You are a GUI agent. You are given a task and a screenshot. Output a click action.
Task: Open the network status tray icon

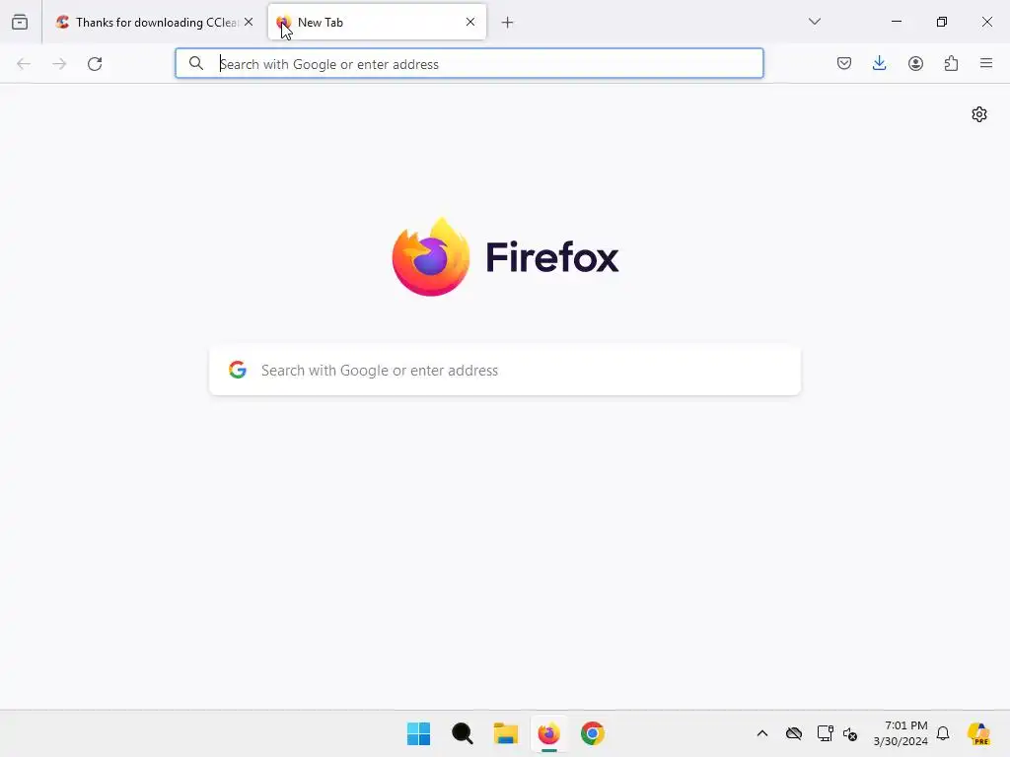pyautogui.click(x=826, y=733)
